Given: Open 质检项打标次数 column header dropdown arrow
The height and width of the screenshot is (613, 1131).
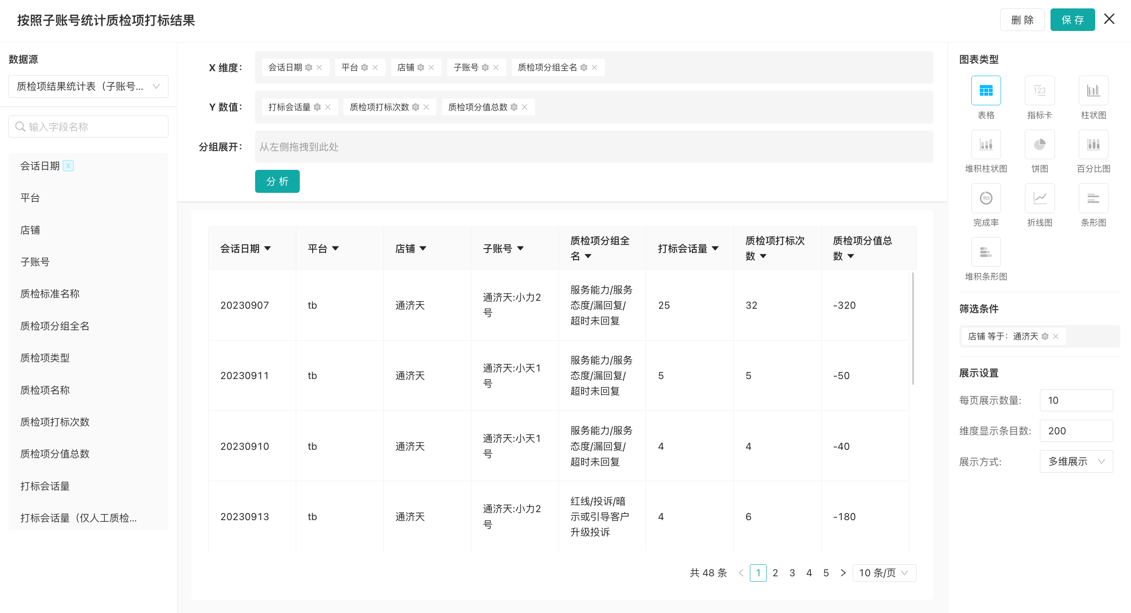Looking at the screenshot, I should tap(763, 256).
